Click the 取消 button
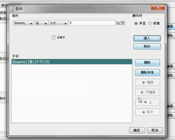 tap(155, 130)
